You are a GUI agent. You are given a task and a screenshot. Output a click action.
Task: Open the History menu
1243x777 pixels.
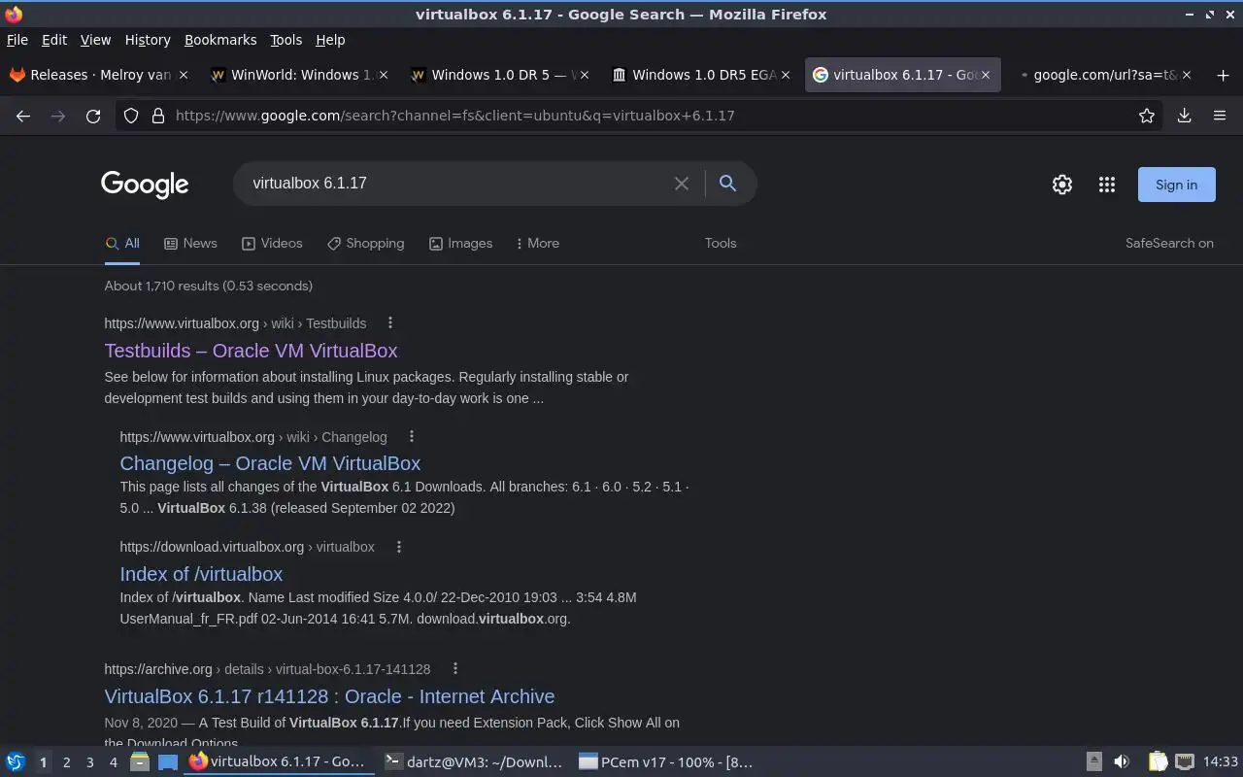148,40
